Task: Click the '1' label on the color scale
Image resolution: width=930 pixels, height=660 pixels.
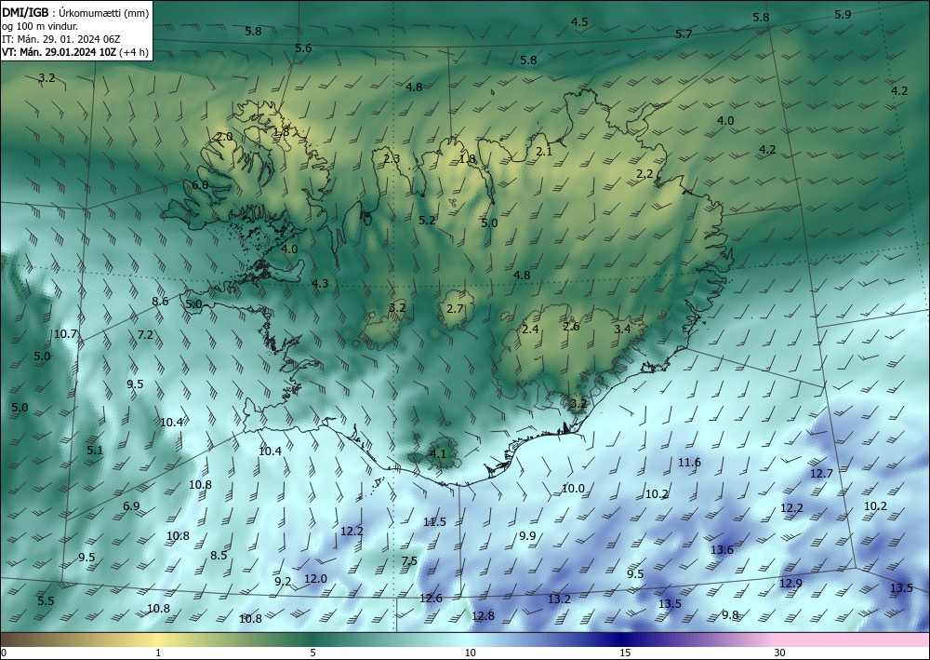Action: [x=158, y=653]
